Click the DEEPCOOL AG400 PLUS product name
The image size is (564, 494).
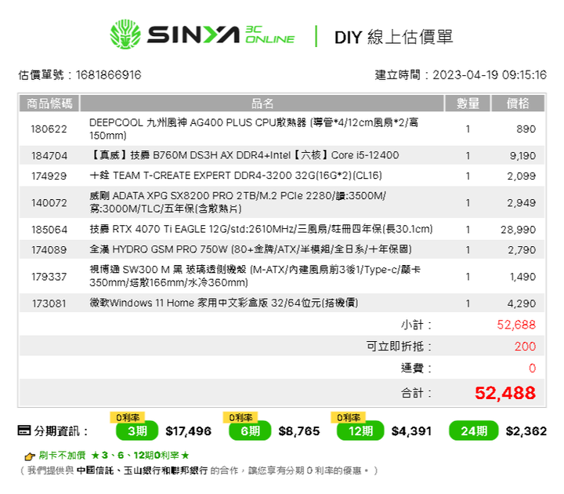(x=254, y=129)
